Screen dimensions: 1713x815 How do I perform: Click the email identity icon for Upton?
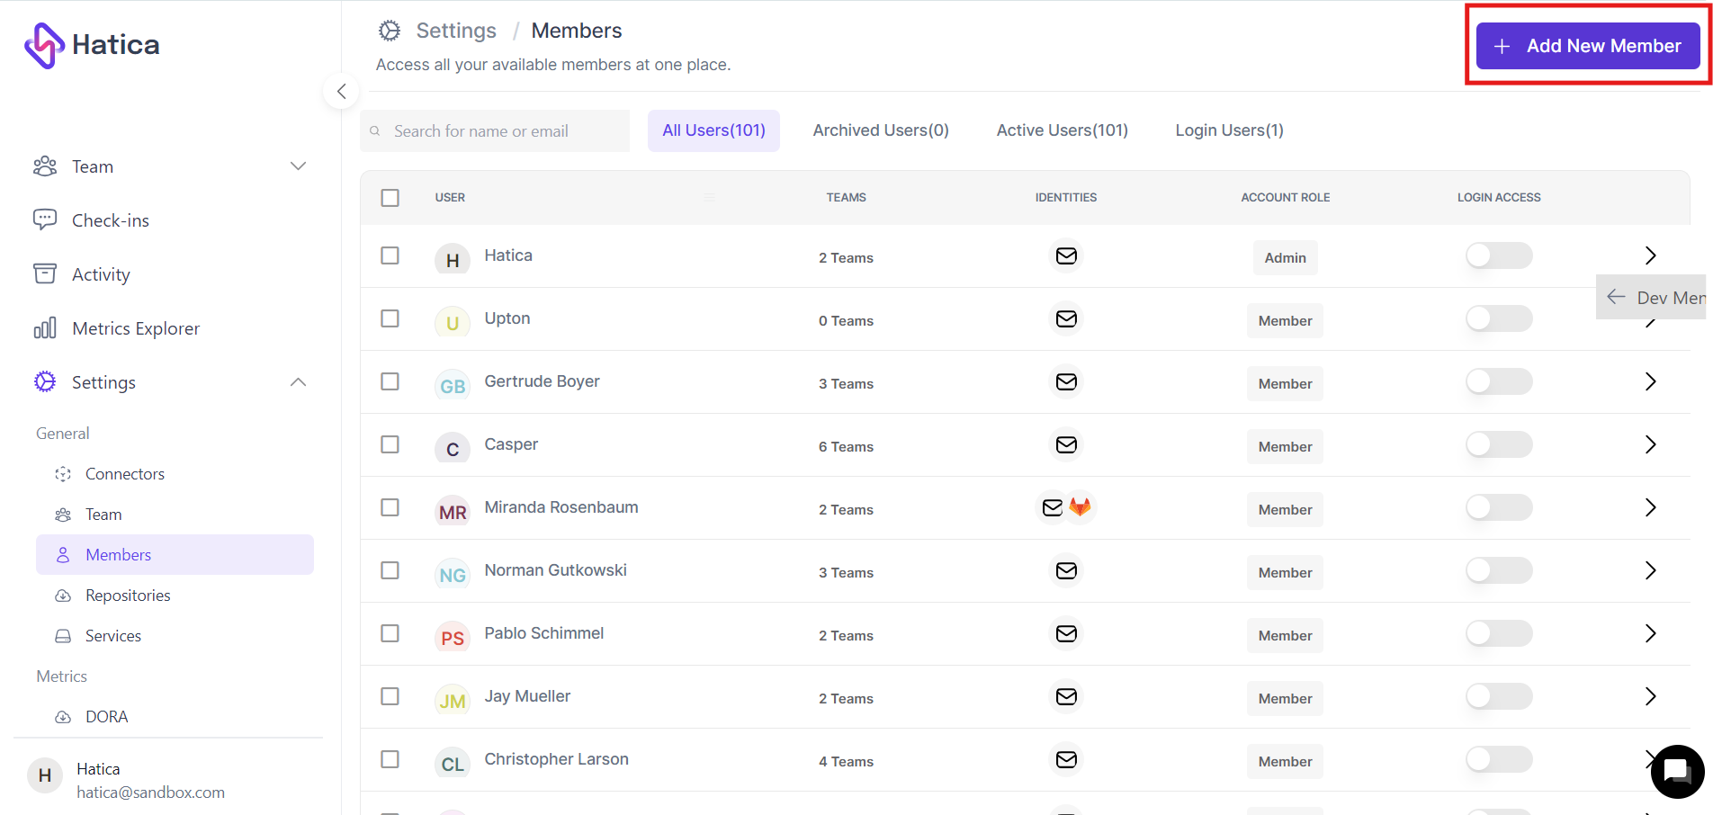[x=1066, y=319]
